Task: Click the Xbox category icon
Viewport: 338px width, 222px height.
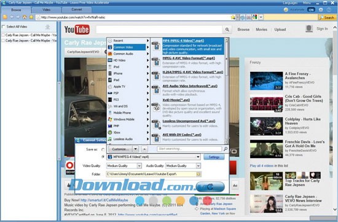Action: pyautogui.click(x=110, y=132)
